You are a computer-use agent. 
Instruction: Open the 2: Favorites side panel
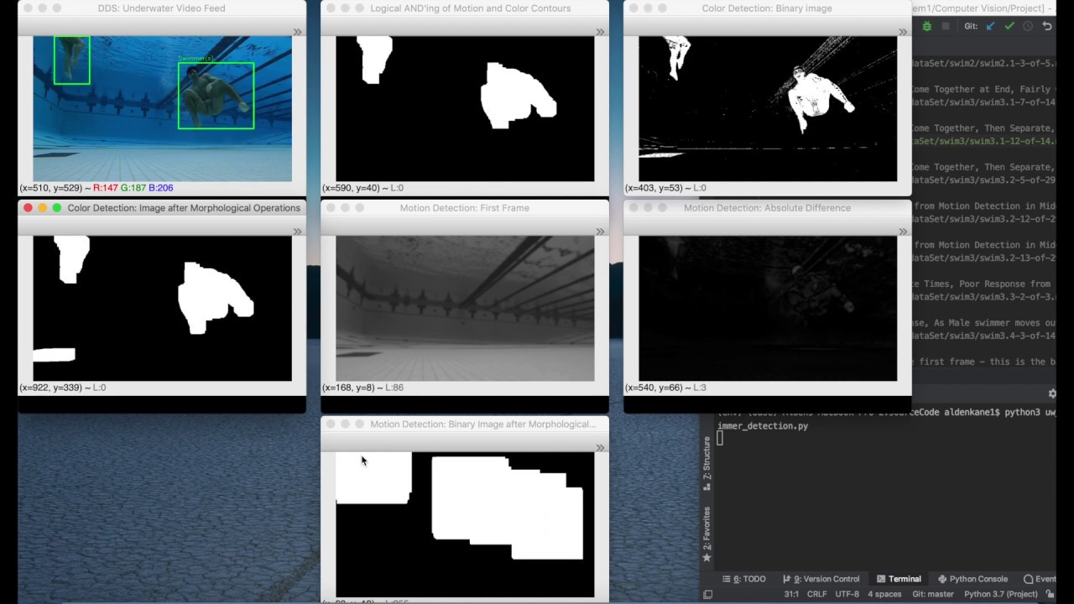[706, 534]
